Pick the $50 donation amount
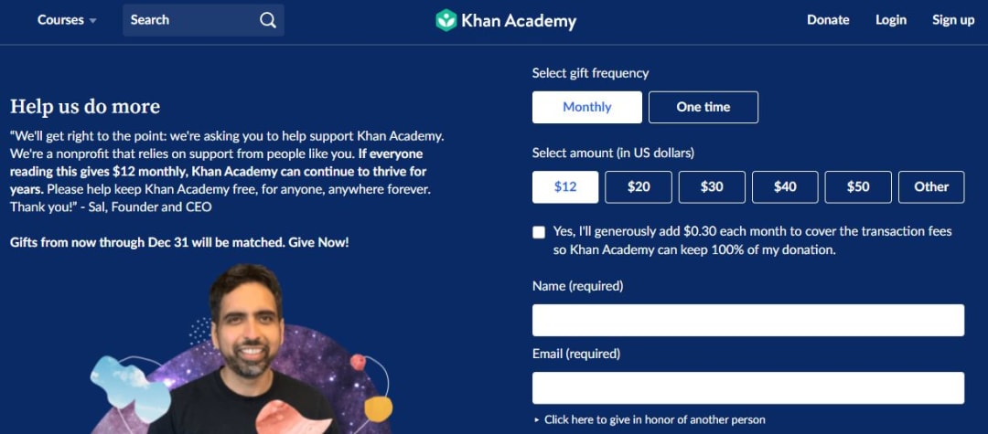 tap(858, 186)
